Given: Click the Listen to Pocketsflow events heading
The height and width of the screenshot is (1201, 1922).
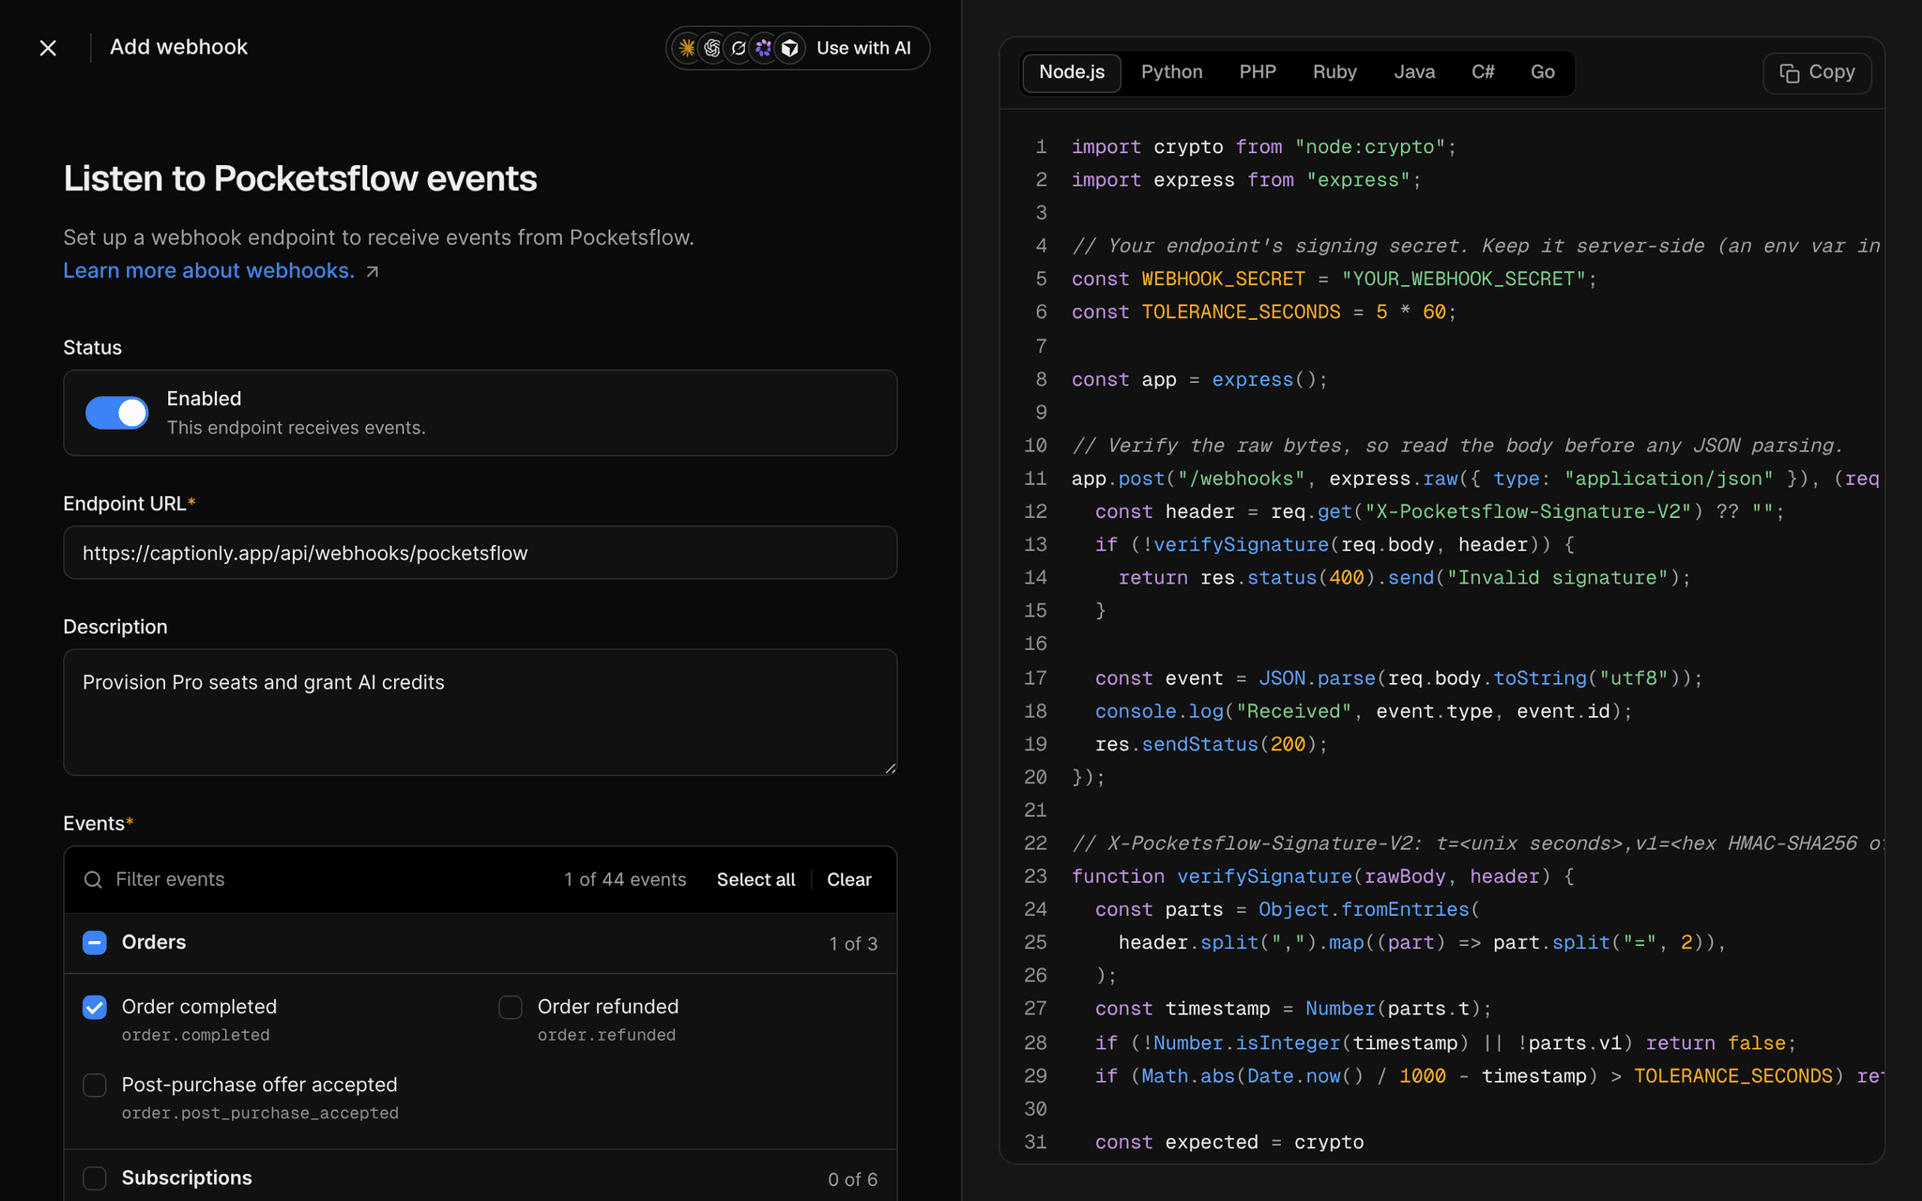Looking at the screenshot, I should 300,178.
